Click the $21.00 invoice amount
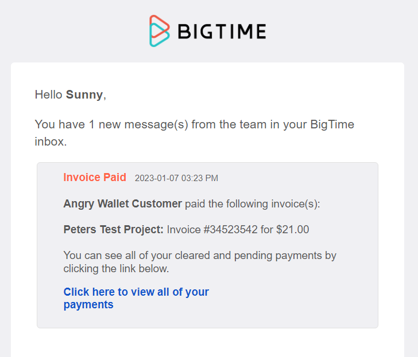 tap(293, 229)
